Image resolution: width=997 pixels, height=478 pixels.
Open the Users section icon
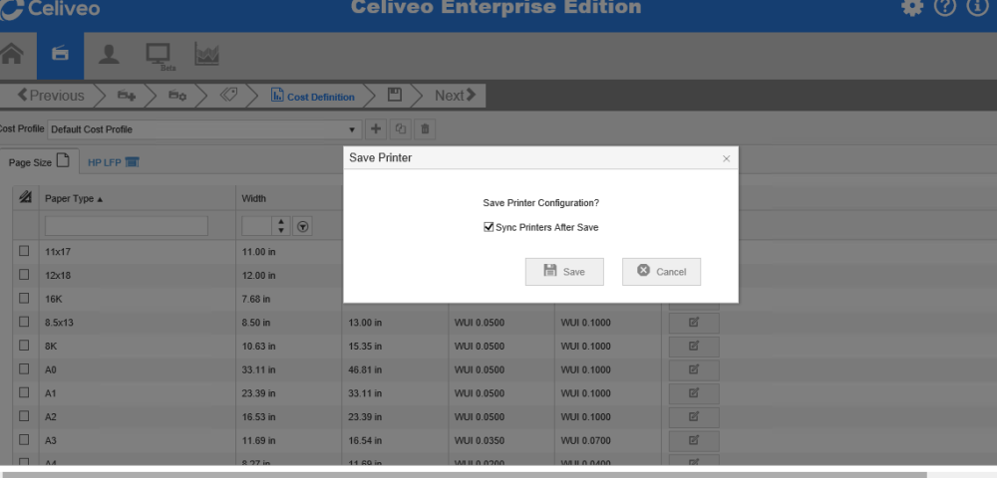point(109,55)
